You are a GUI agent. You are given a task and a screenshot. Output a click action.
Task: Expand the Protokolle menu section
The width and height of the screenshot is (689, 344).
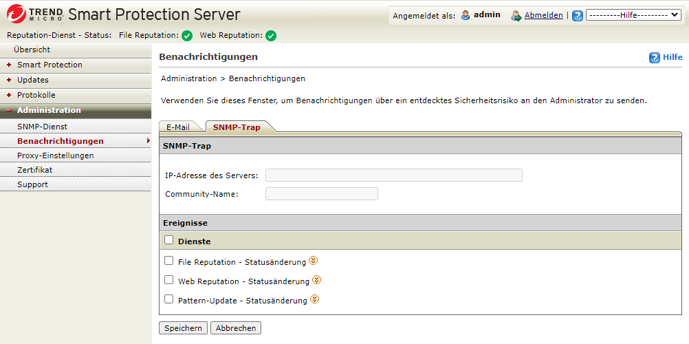click(x=36, y=95)
